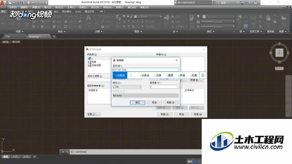Click the 名称 layer name input field
Viewport: 292px width, 164px height.
click(x=145, y=70)
